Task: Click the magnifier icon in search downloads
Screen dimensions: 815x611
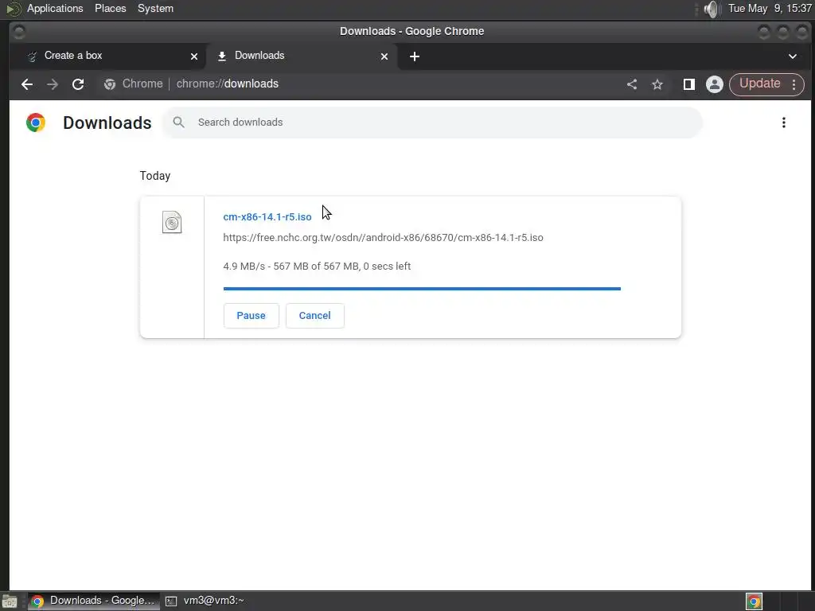Action: [x=178, y=122]
